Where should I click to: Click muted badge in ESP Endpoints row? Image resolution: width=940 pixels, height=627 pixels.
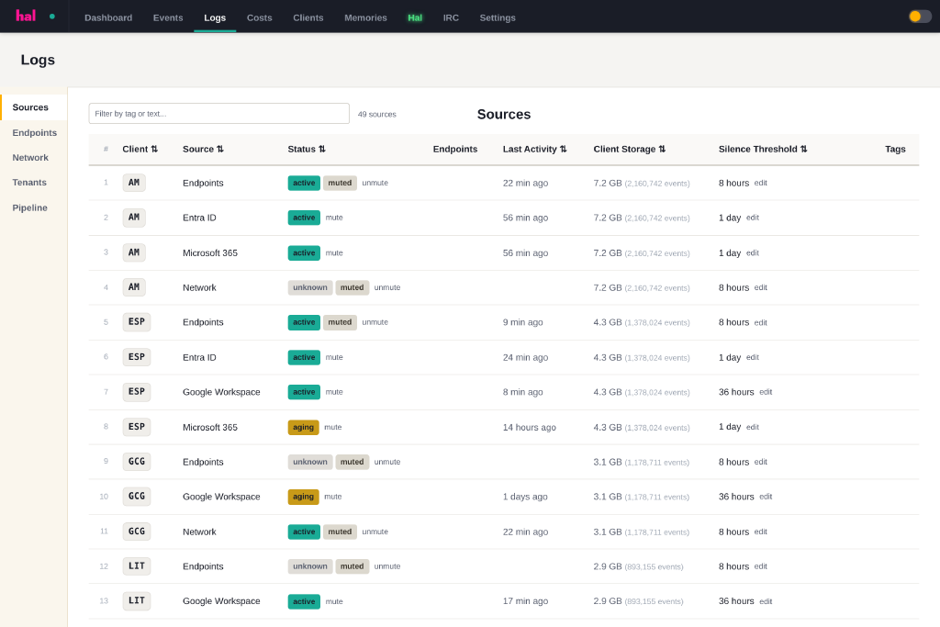(340, 322)
